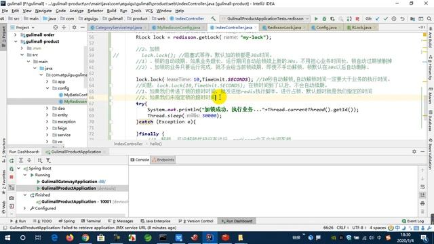Open Run Dashboard filter dropdown
Image resolution: width=434 pixels, height=244 pixels.
[48, 161]
